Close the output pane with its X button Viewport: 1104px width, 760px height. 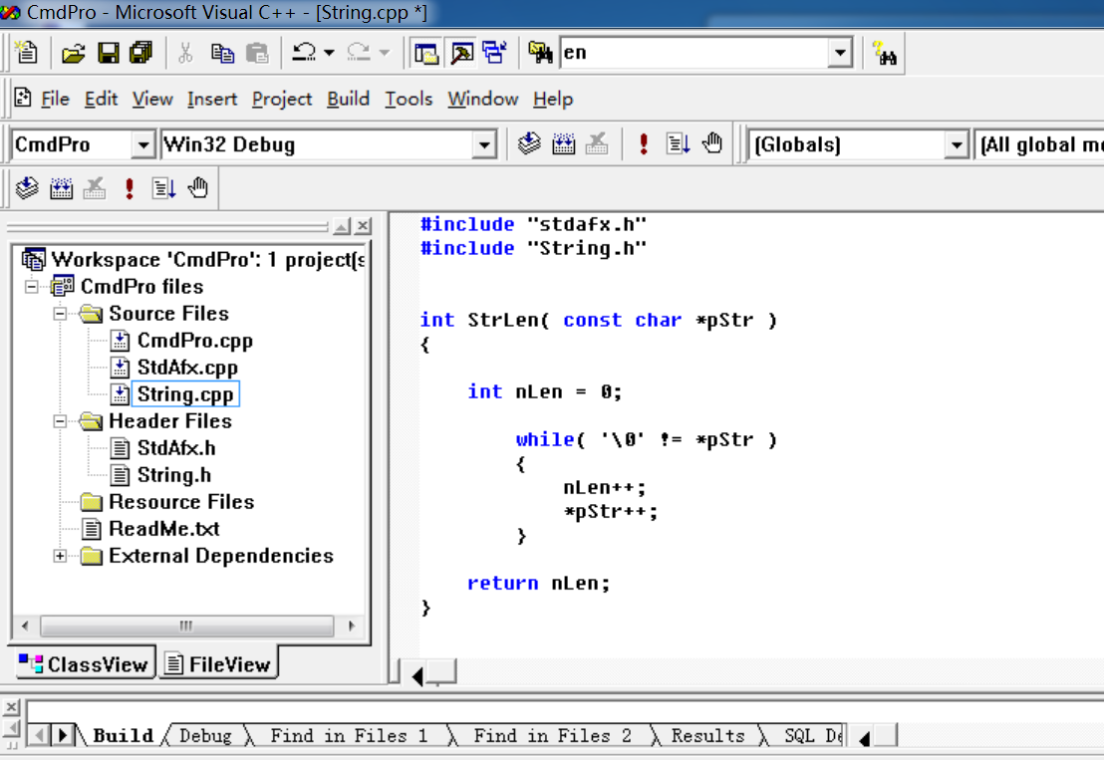[11, 707]
